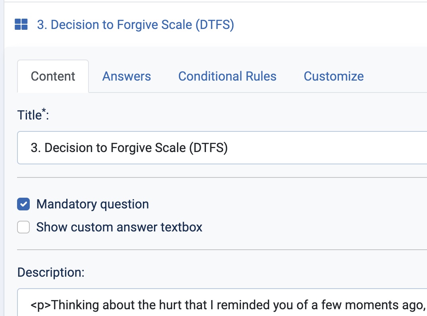The width and height of the screenshot is (427, 316).
Task: Uncheck the Mandatory question checkbox
Action: coord(23,204)
